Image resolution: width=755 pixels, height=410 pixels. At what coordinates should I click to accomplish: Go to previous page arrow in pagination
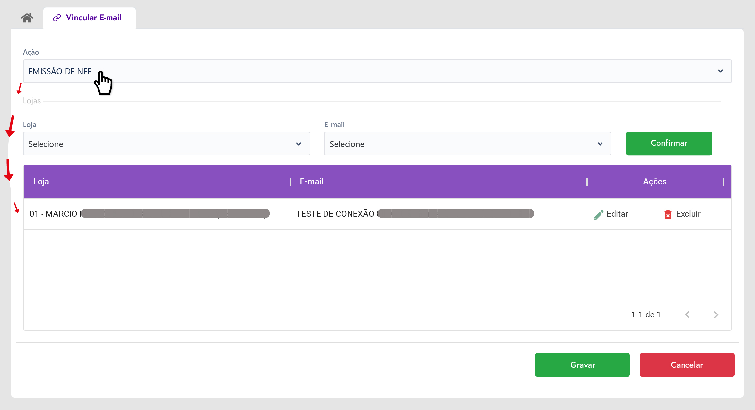687,315
